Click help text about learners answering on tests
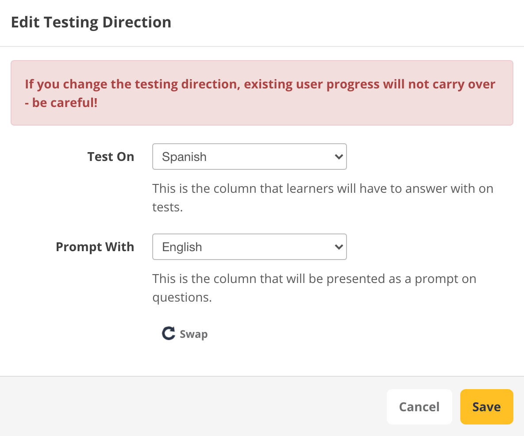 [322, 189]
